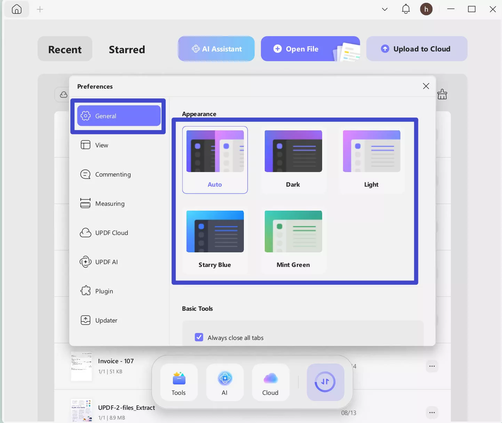Choose the Dark appearance theme
Image resolution: width=502 pixels, height=423 pixels.
coord(293,160)
